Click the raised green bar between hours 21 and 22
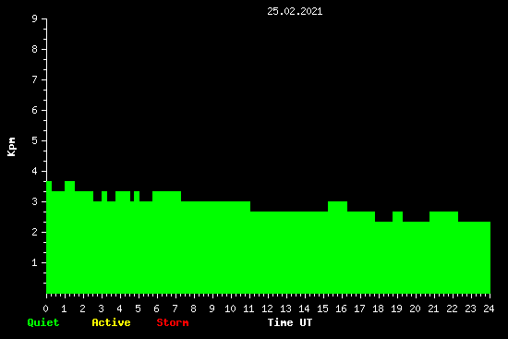The width and height of the screenshot is (508, 339). [x=444, y=216]
